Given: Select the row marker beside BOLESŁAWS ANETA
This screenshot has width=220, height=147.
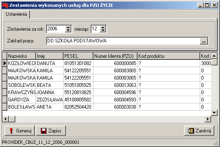Looking at the screenshot, I should pyautogui.click(x=5, y=107).
